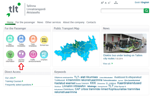153x97 pixels.
Task: Open the sitemap icon
Action: [x=116, y=3]
